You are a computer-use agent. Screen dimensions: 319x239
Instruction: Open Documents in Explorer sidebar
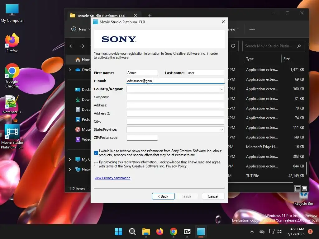(83, 110)
